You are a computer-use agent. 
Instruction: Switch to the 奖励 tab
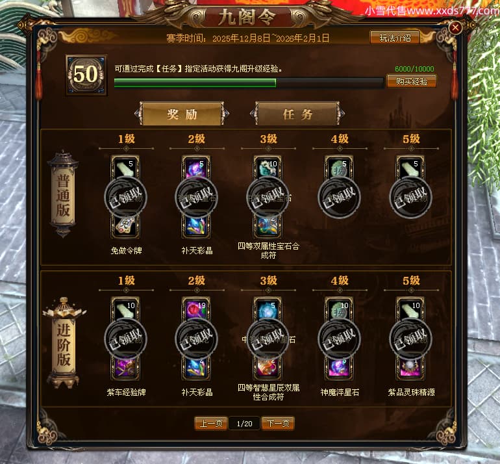182,114
